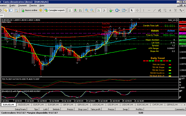The width and height of the screenshot is (186, 116).
Task: Select the Fibonacci retracement tool
Action: (x=165, y=10)
